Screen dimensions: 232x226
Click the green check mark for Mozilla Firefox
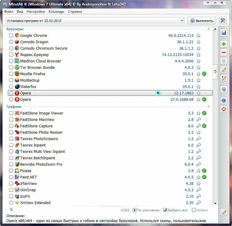(204, 74)
